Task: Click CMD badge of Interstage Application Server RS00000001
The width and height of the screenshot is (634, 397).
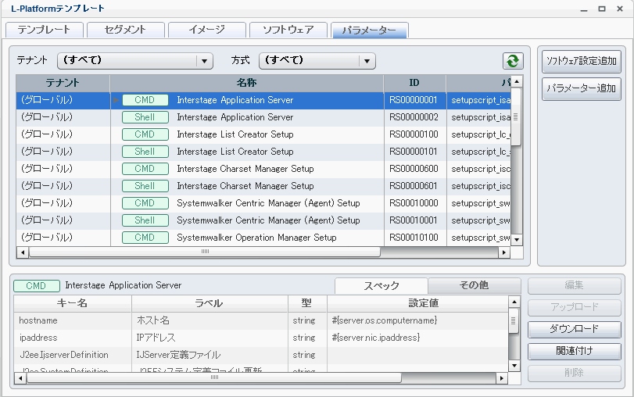Action: pyautogui.click(x=145, y=100)
